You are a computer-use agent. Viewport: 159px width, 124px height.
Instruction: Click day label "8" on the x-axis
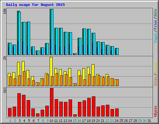(x=43, y=121)
